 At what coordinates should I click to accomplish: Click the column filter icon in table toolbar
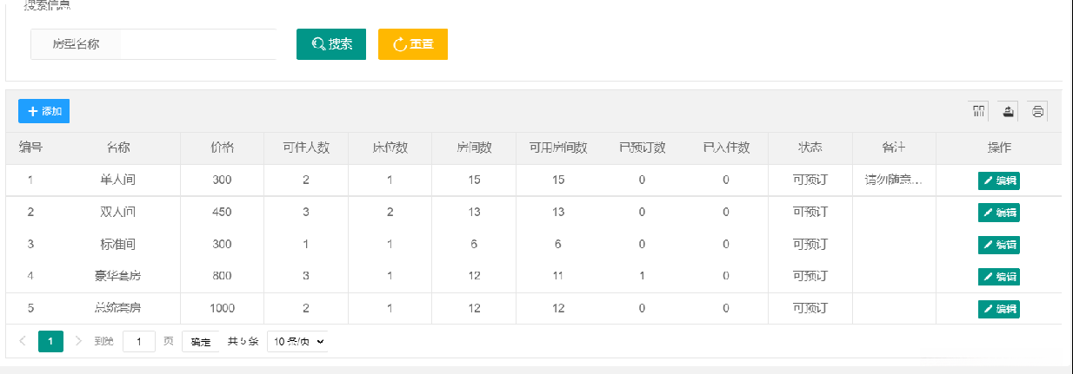pos(979,111)
